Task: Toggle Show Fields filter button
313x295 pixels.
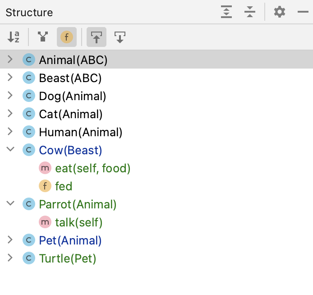Action: coord(67,37)
